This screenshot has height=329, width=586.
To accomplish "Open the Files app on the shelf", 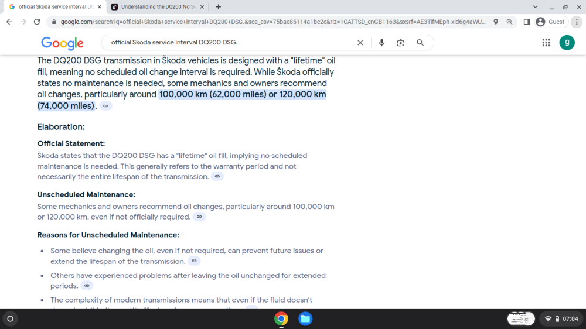I will click(x=305, y=319).
